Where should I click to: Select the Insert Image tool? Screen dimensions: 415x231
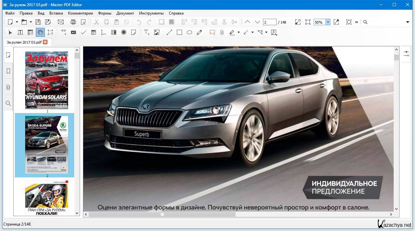(157, 32)
